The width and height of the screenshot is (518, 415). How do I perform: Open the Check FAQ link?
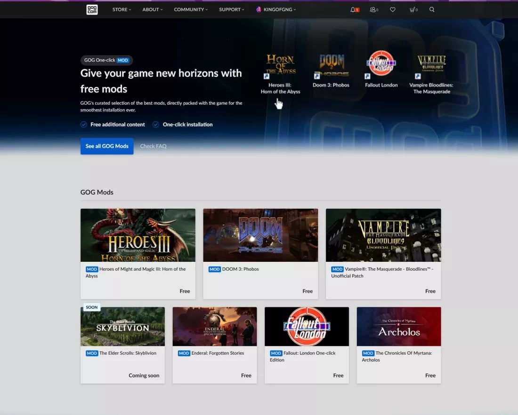(154, 146)
